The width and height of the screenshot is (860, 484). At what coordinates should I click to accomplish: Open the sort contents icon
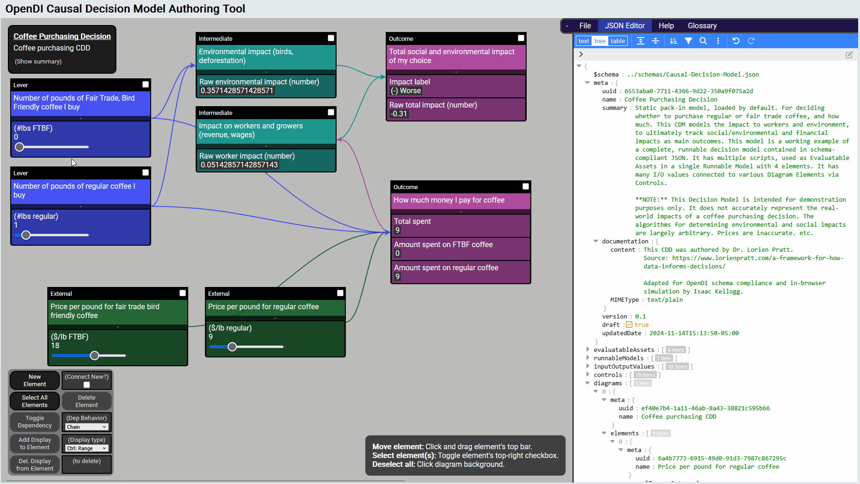tap(674, 41)
